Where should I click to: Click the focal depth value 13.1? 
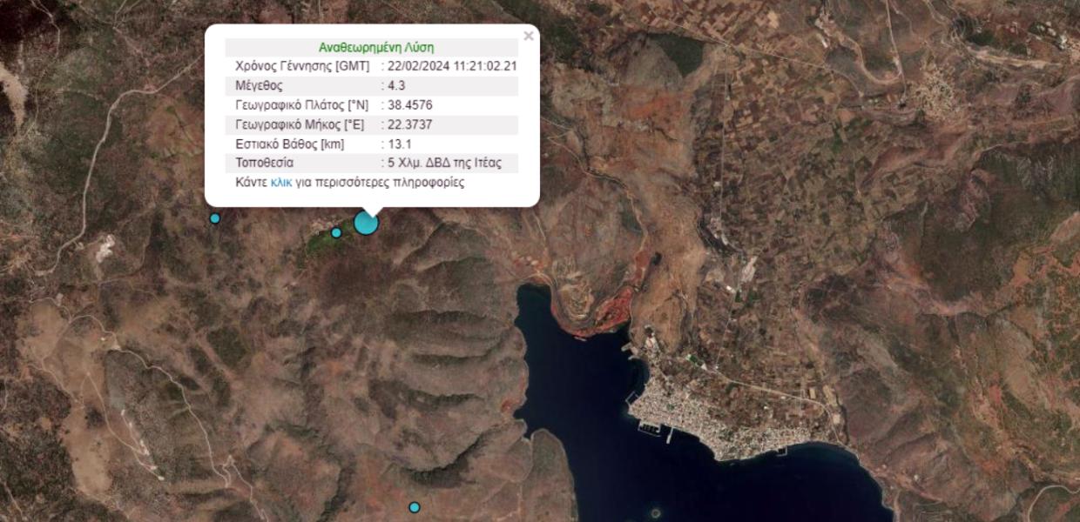point(400,144)
